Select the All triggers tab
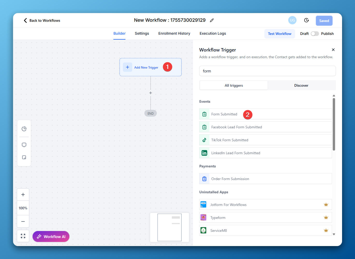 pos(234,85)
